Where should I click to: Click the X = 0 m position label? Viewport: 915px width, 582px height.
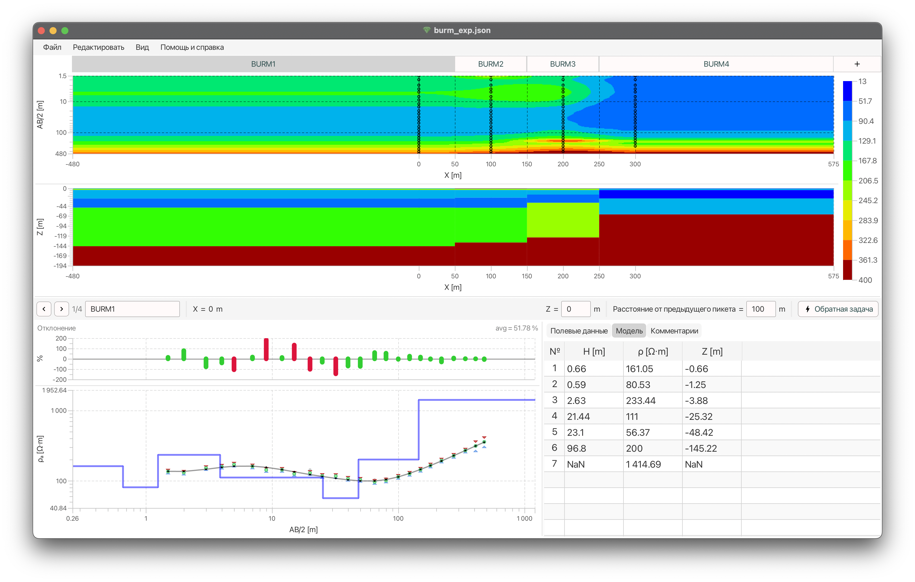pos(208,309)
